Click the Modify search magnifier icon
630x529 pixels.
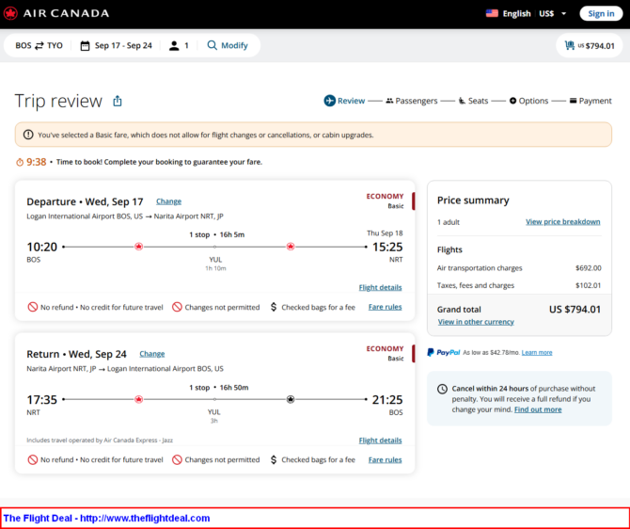[x=212, y=45]
